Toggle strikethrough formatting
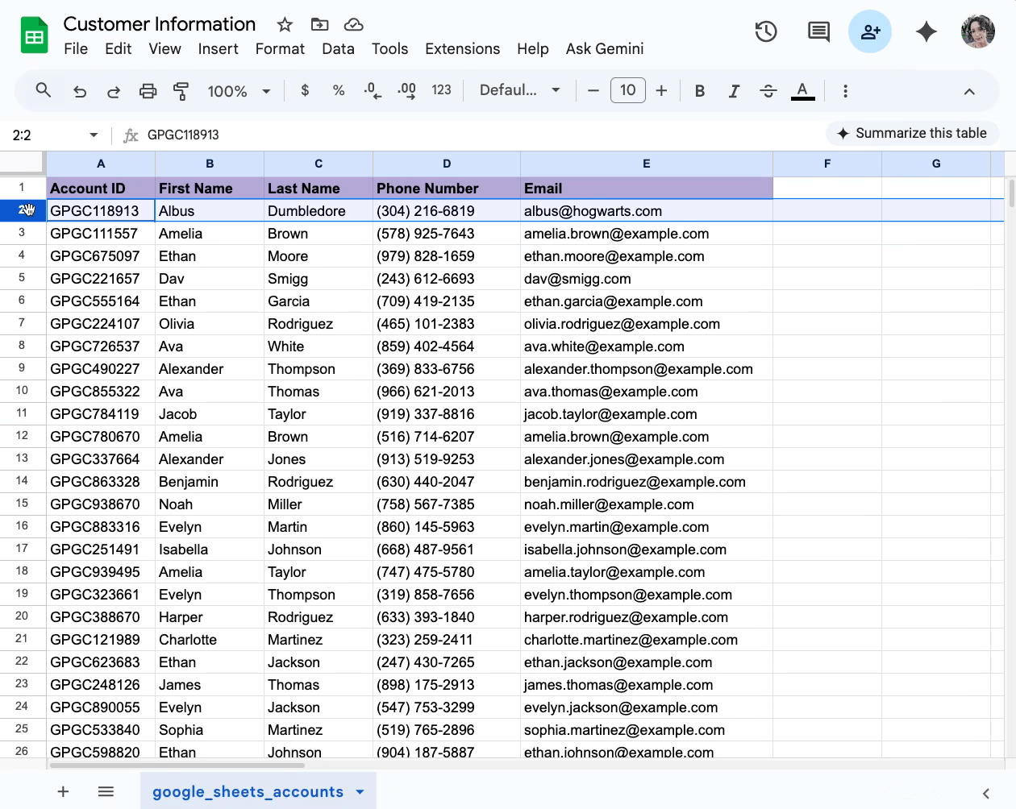 [x=768, y=90]
